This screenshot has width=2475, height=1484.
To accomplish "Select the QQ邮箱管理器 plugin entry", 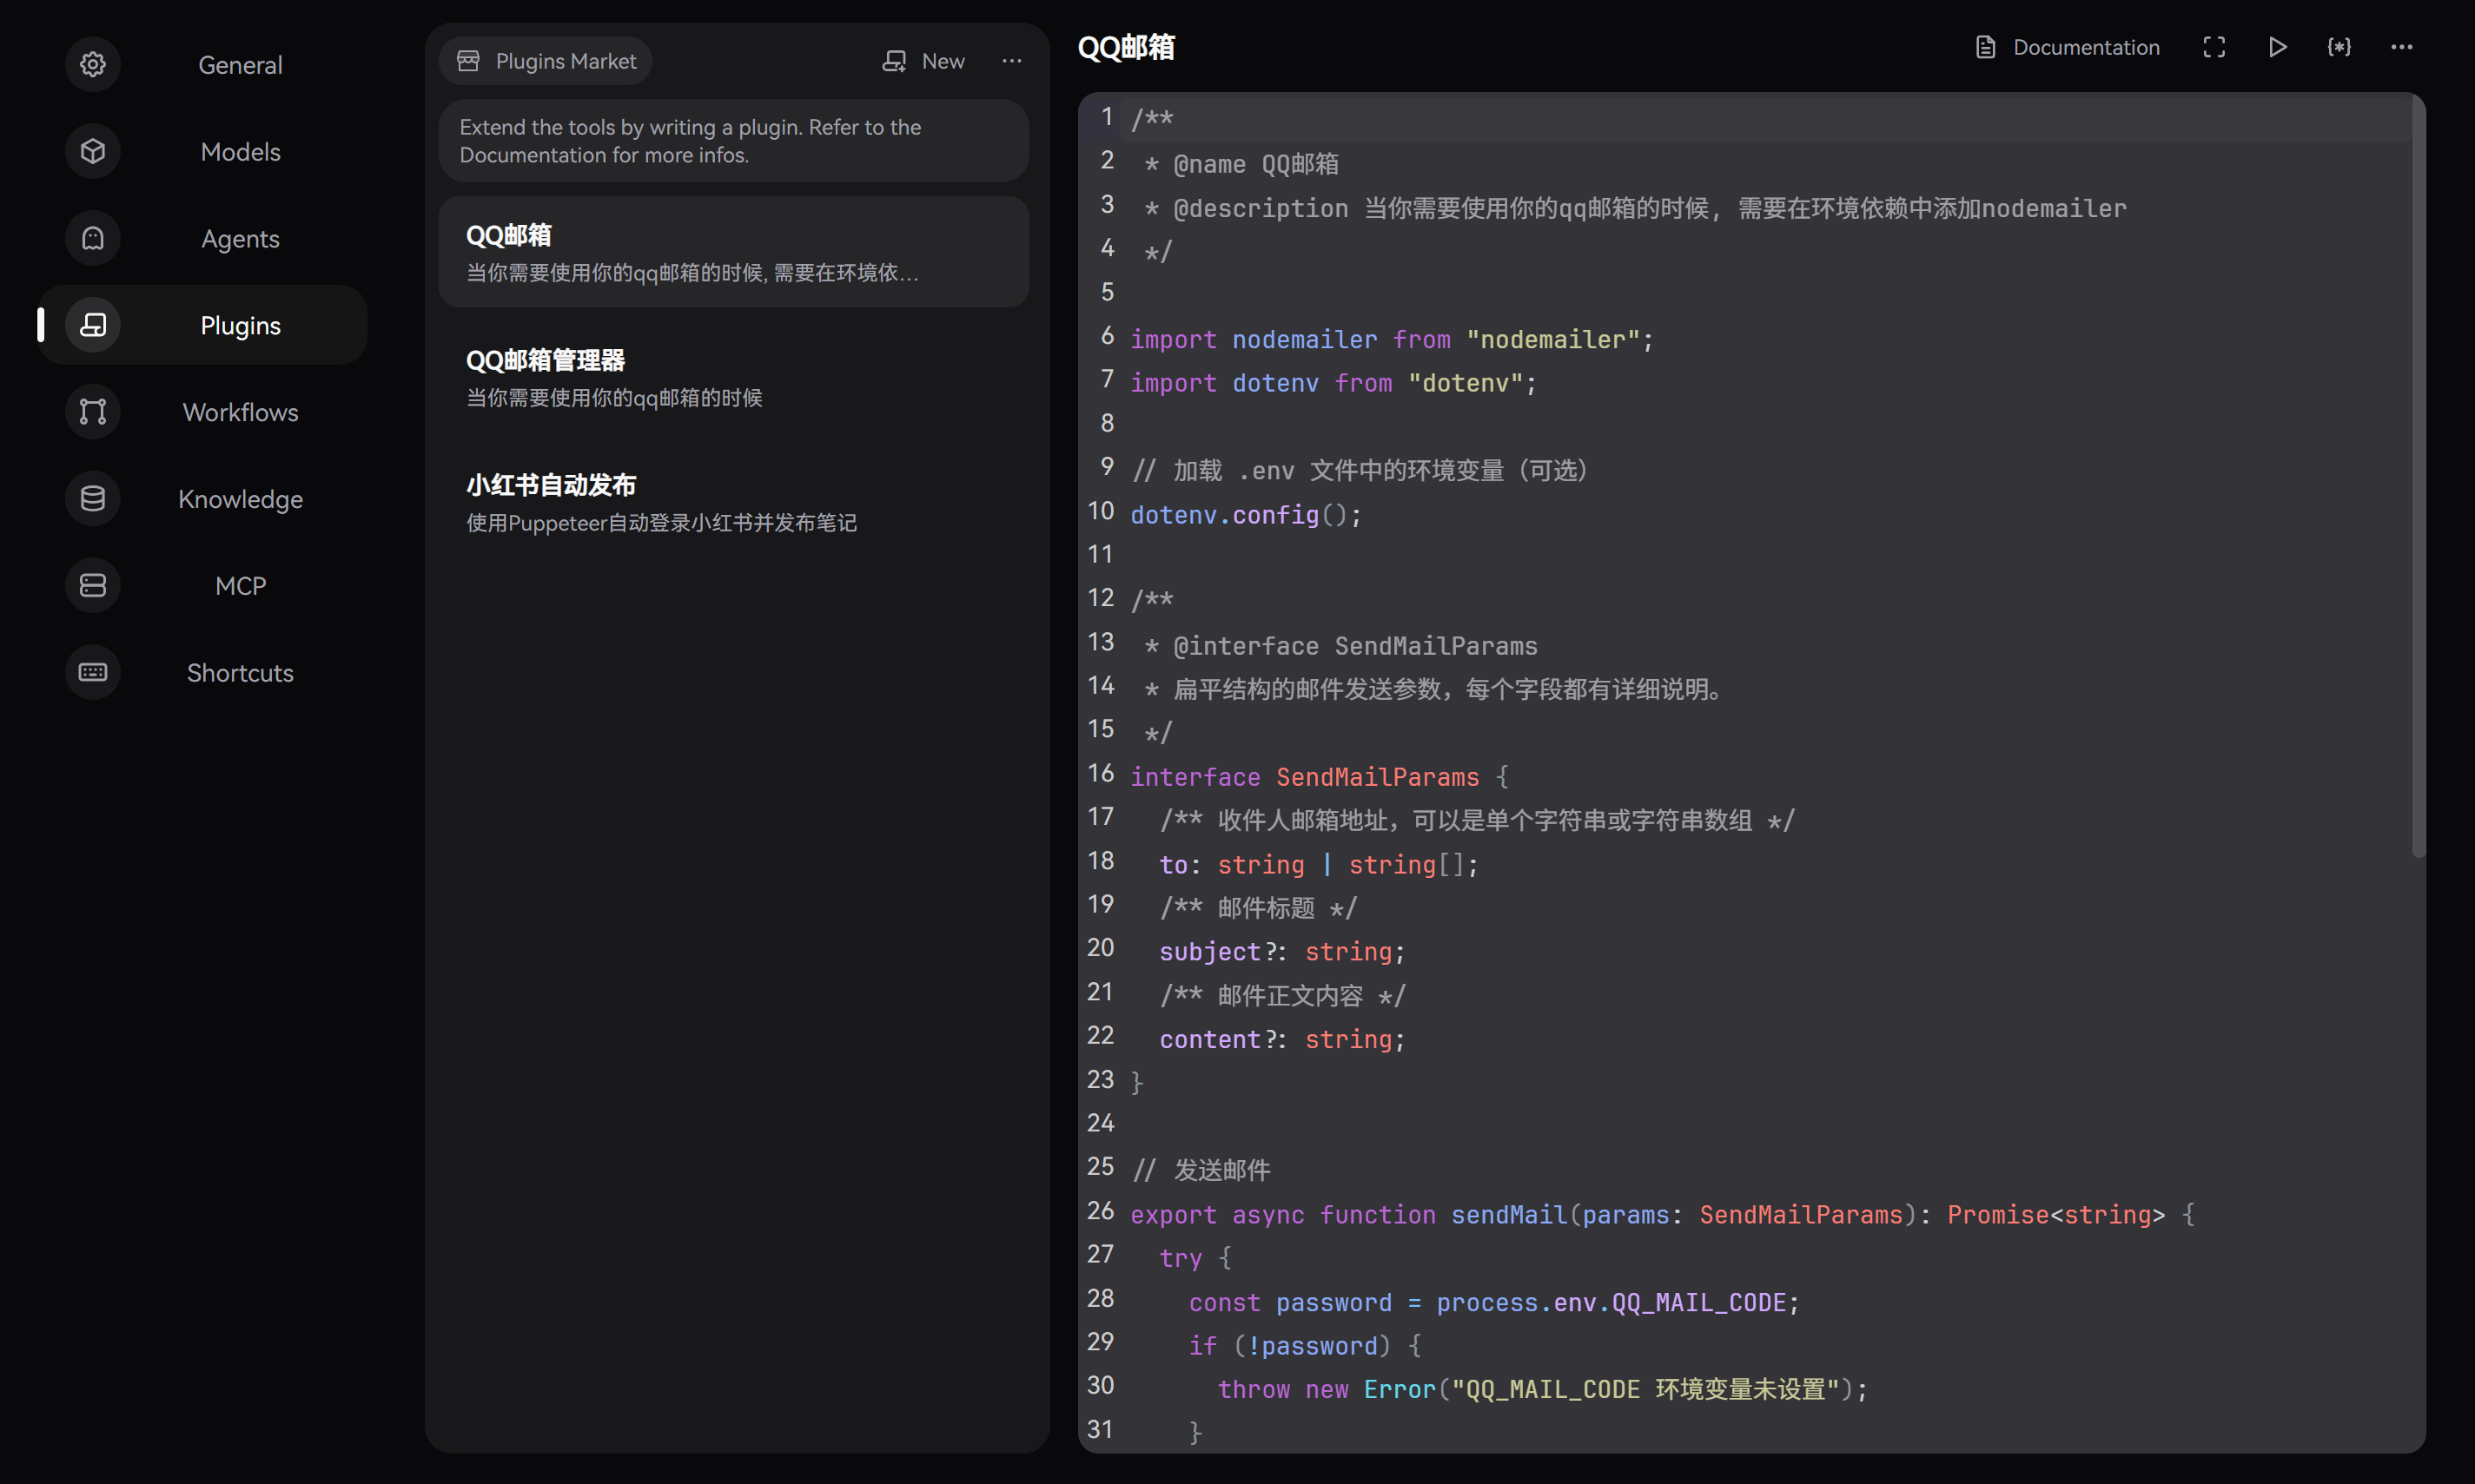I will click(x=733, y=377).
